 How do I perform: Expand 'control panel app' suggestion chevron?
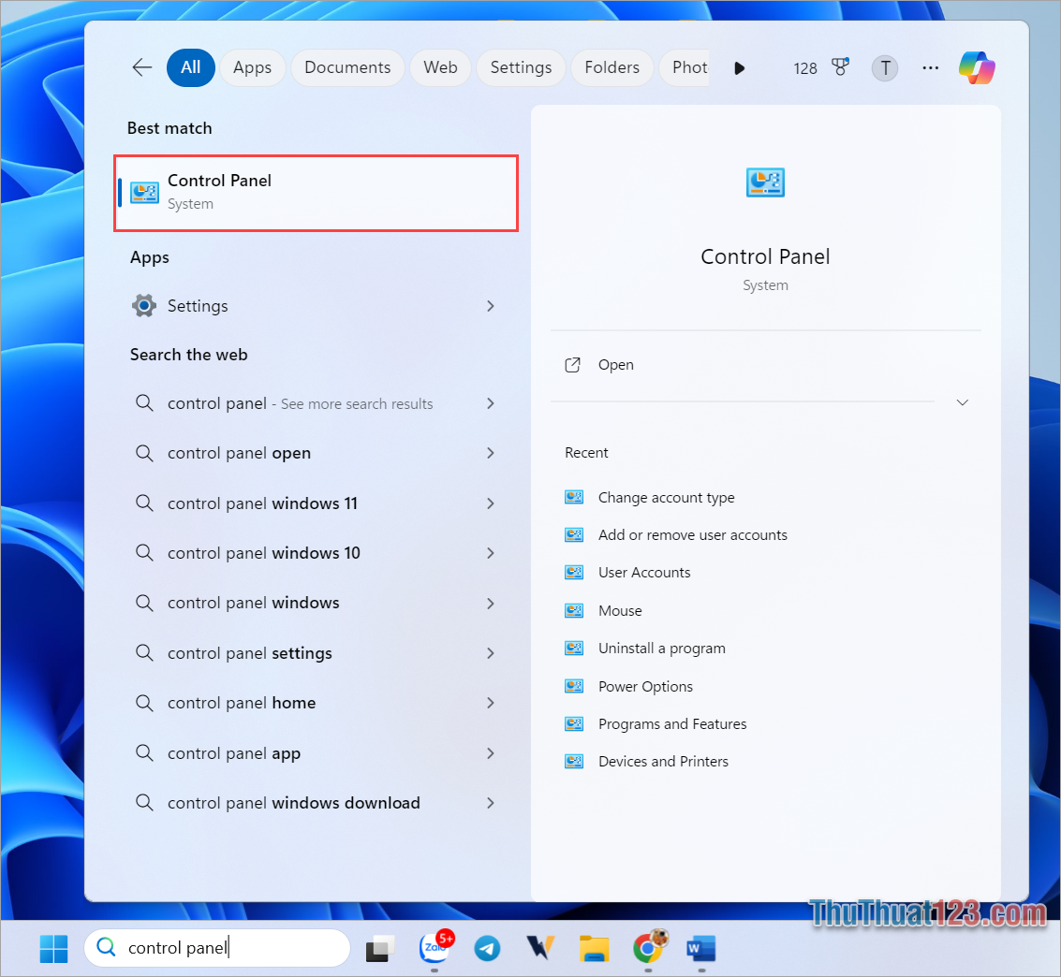[x=491, y=753]
